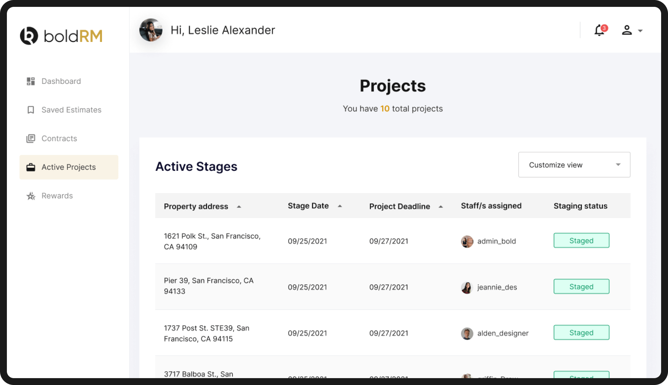Open the Dashboard menu item
This screenshot has height=385, width=668.
point(69,81)
